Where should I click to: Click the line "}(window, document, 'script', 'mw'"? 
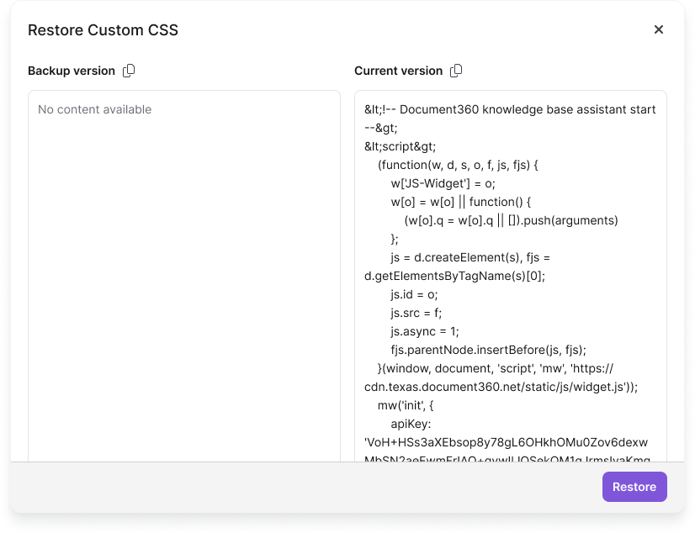(496, 369)
